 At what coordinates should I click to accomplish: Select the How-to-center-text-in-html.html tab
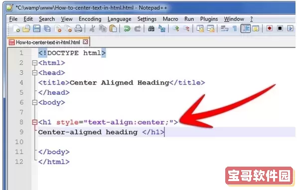pyautogui.click(x=48, y=42)
